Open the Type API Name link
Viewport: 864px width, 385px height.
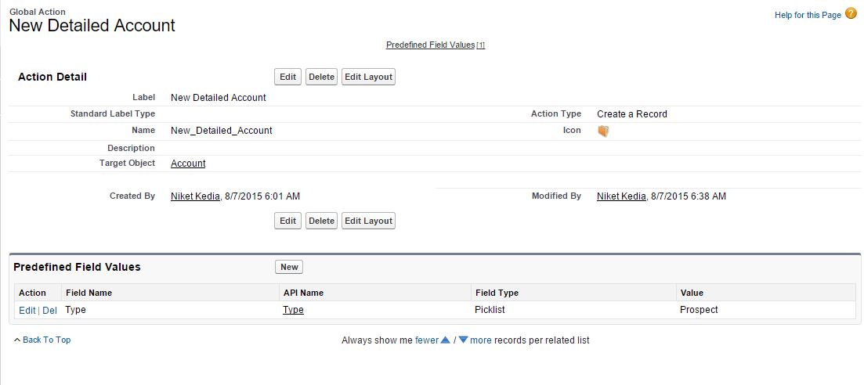[293, 310]
